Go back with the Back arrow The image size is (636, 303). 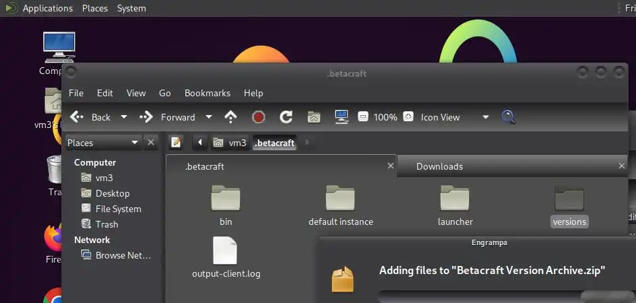click(x=90, y=117)
